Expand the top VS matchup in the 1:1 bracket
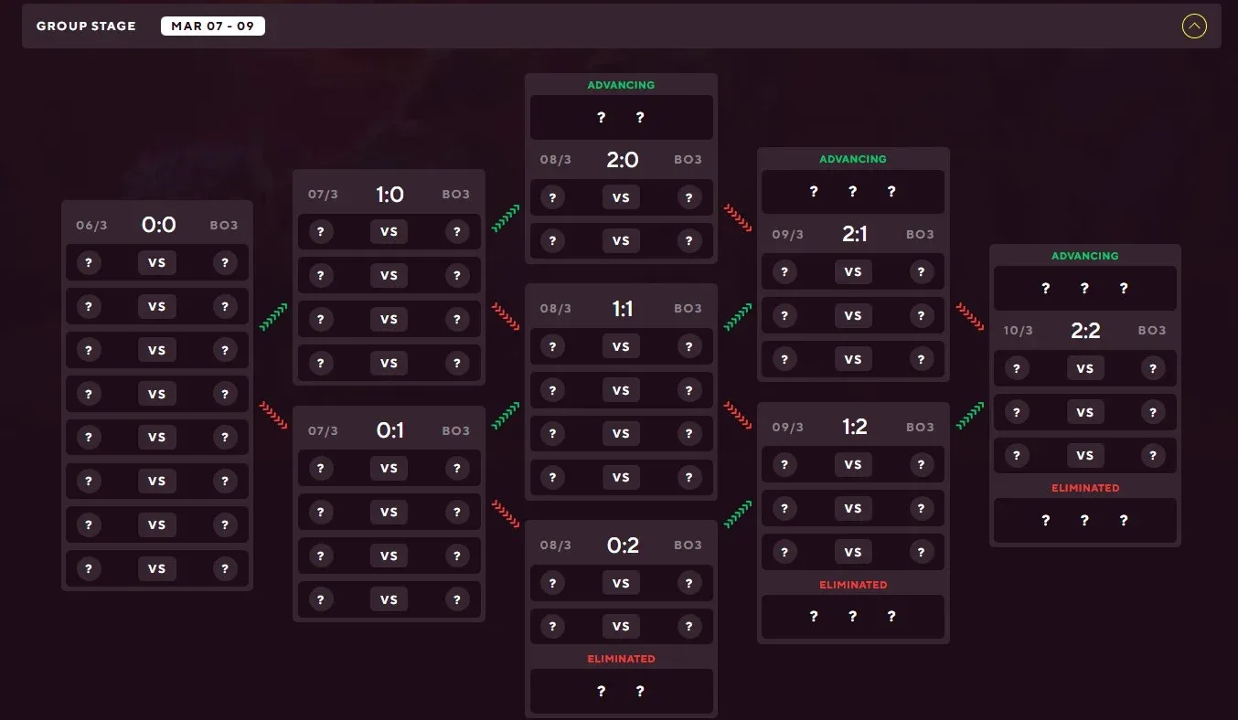 [621, 345]
